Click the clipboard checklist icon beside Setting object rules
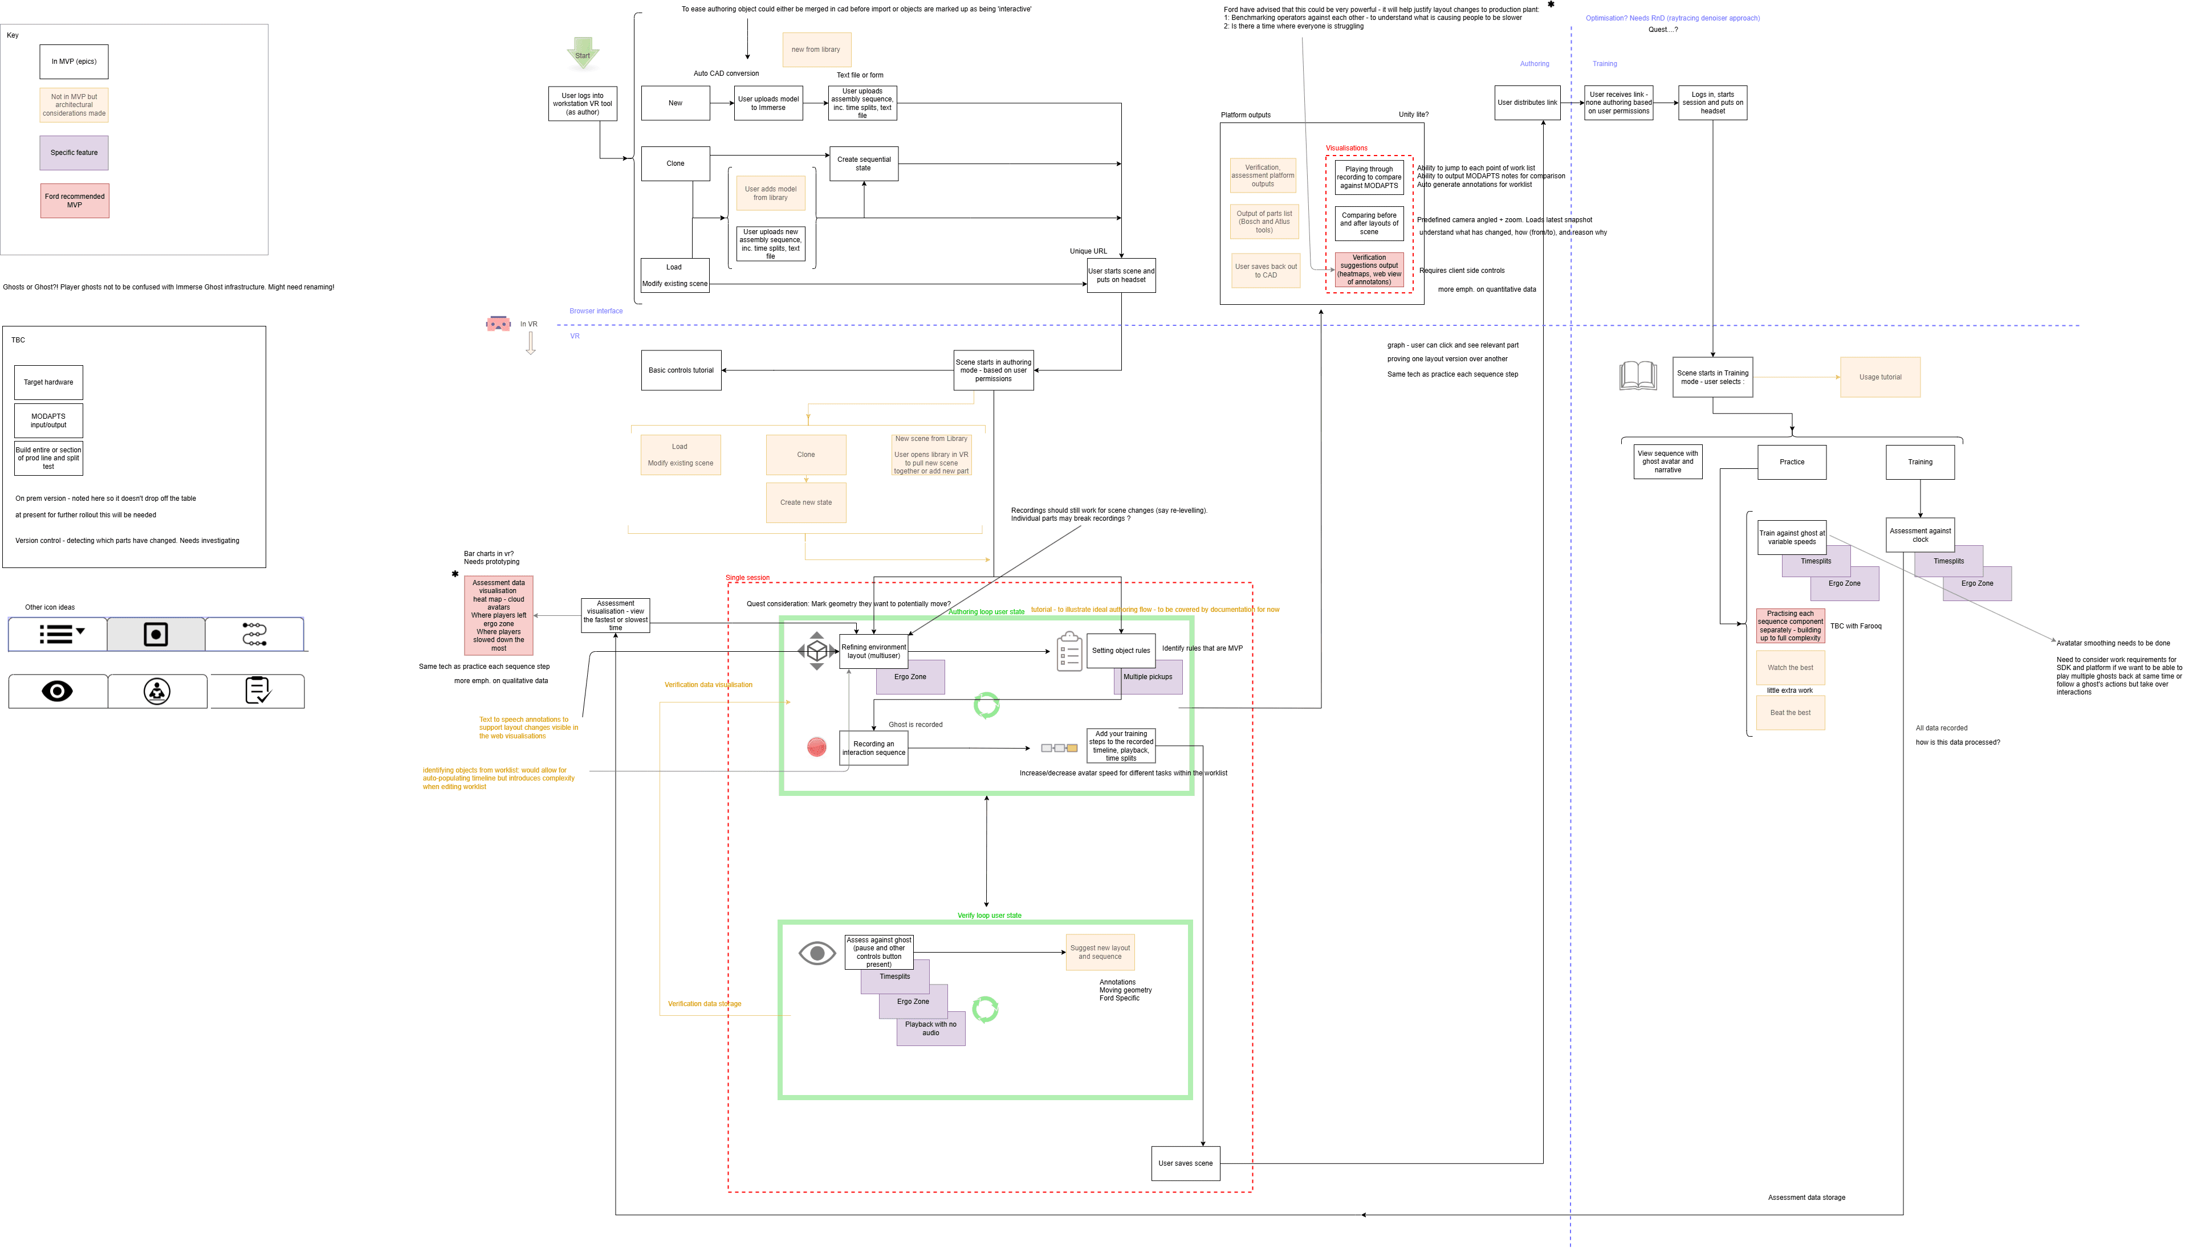This screenshot has width=2189, height=1250. pos(1069,652)
